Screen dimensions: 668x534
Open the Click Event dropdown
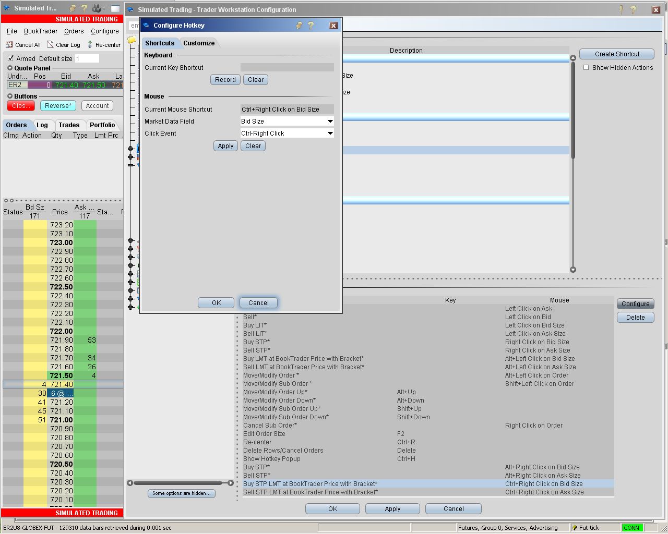coord(330,133)
